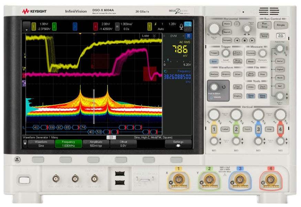The width and height of the screenshot is (301, 207).
Task: Toggle channel 1 with yellow button
Action: click(214, 130)
